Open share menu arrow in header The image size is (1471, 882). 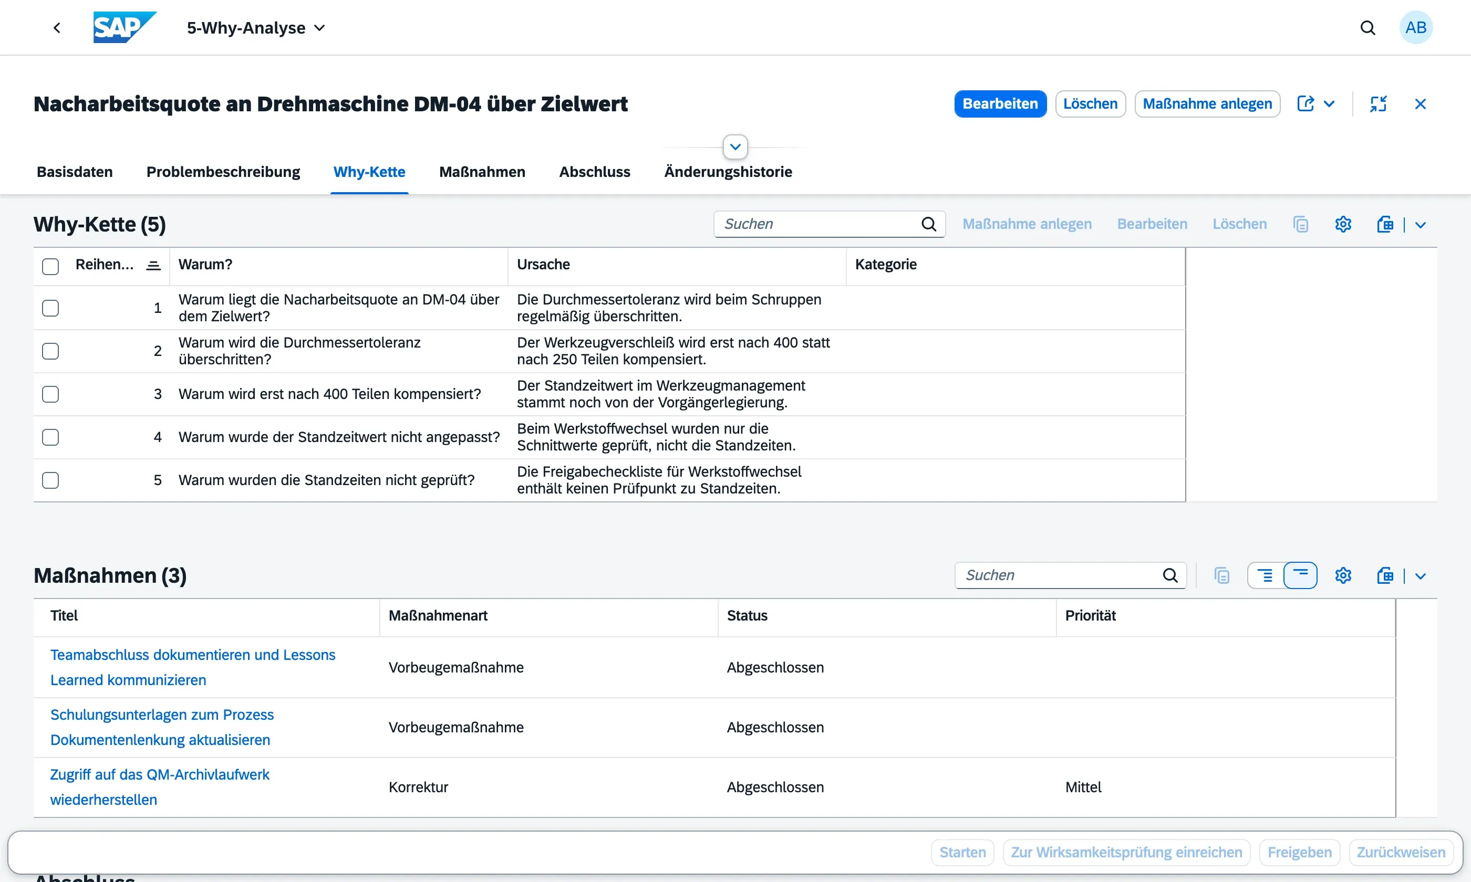pos(1329,104)
